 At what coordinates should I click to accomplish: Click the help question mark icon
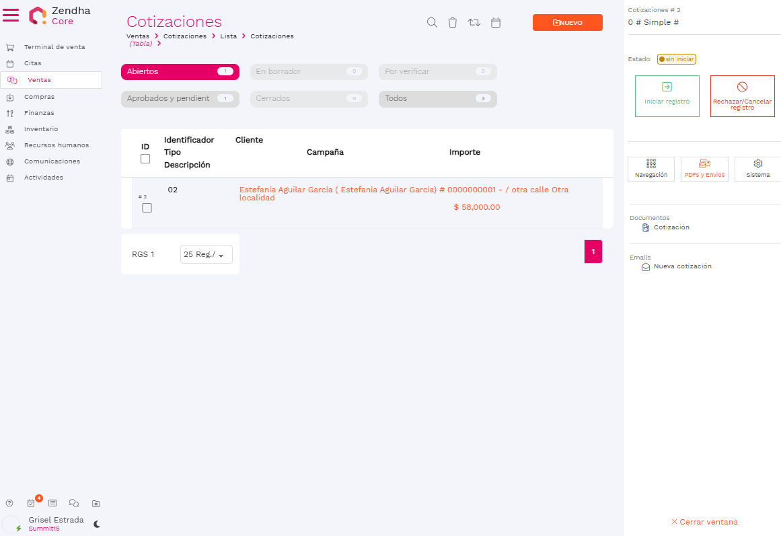click(x=9, y=503)
